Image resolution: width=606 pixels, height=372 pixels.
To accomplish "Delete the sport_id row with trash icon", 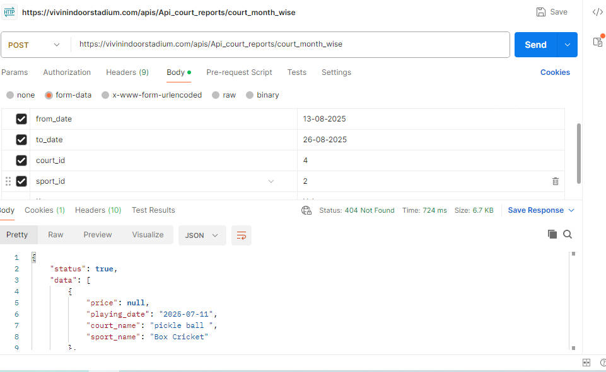I will (555, 181).
